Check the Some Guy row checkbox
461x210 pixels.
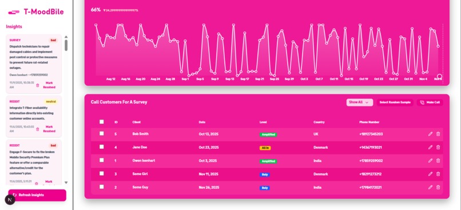101,187
